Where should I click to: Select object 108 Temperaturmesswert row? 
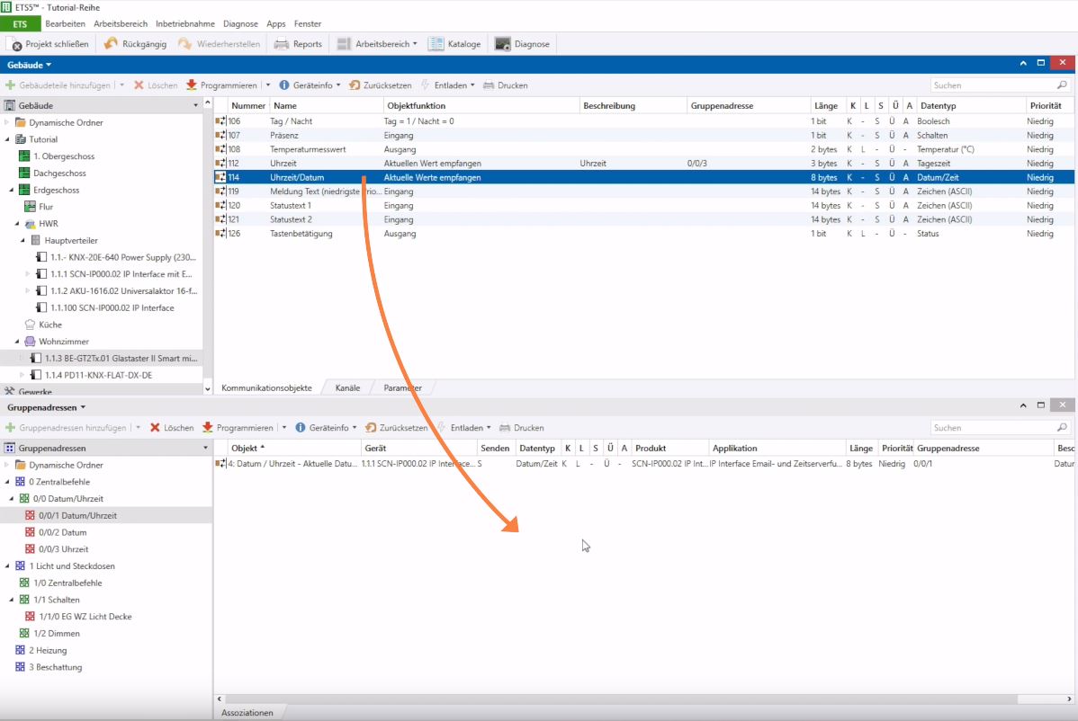[644, 150]
